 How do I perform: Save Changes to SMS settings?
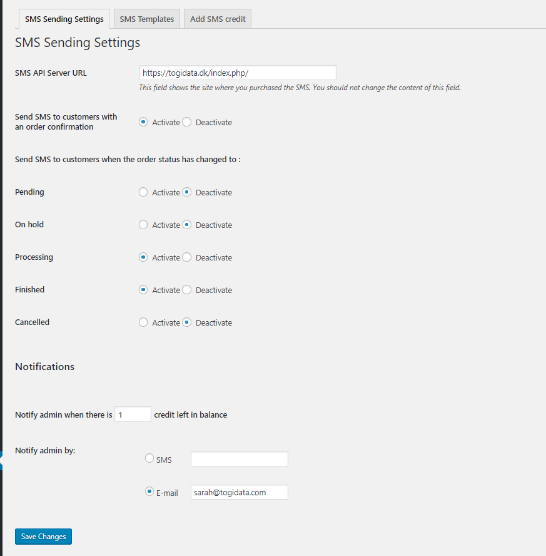[43, 537]
